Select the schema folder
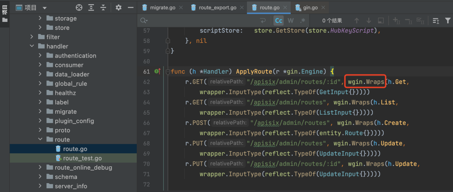The image size is (453, 192). pyautogui.click(x=66, y=176)
